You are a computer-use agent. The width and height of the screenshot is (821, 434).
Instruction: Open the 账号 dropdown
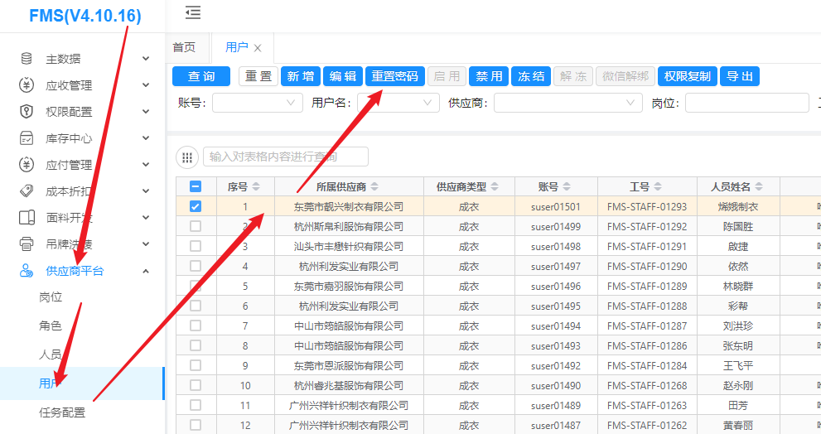tap(258, 103)
